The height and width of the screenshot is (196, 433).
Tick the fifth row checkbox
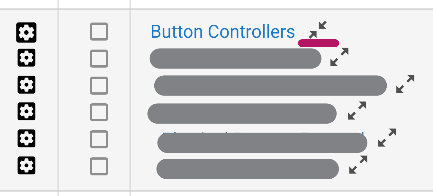[x=99, y=139]
